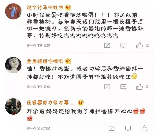Repost the comment posted at 3-4 22:12
The height and width of the screenshot is (134, 154).
[112, 128]
